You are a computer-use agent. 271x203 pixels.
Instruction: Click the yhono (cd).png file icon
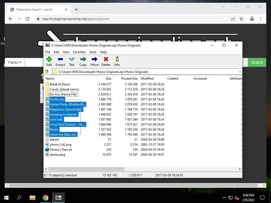pyautogui.click(x=47, y=145)
